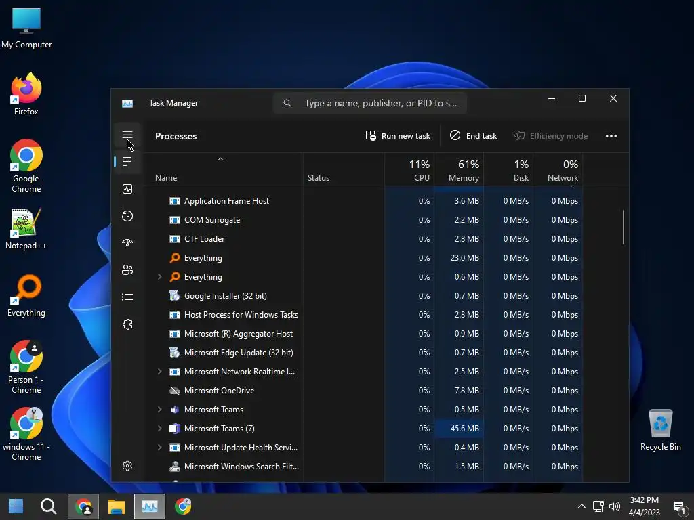Screen dimensions: 694x520
Task: Open taskbar Search
Action: [49, 506]
